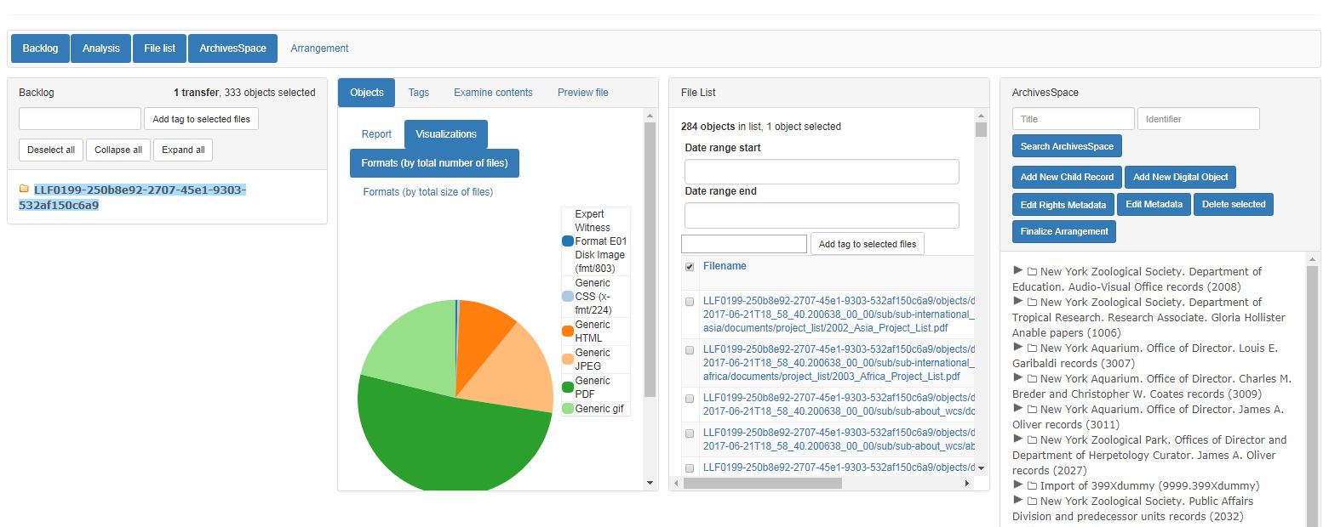Click folder icon for Gloria Hollister Anable papers

pyautogui.click(x=1032, y=303)
